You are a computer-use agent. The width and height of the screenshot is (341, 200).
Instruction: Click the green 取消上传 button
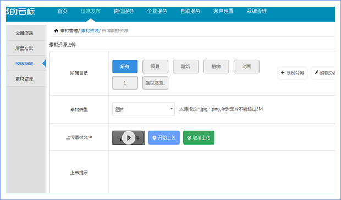click(199, 137)
